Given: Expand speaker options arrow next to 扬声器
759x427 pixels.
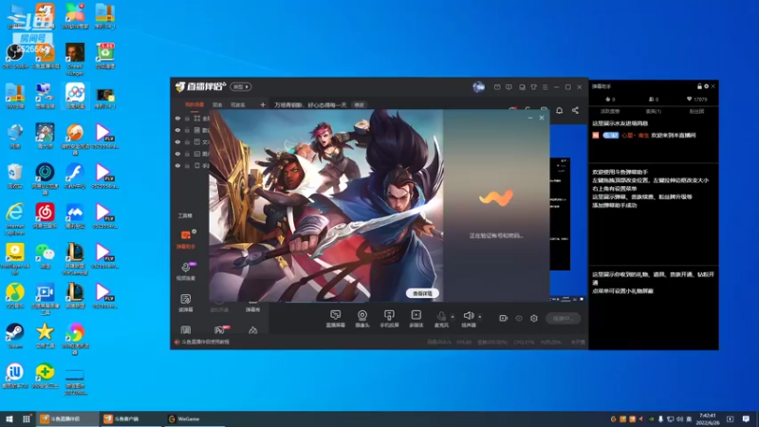Looking at the screenshot, I should tap(480, 317).
